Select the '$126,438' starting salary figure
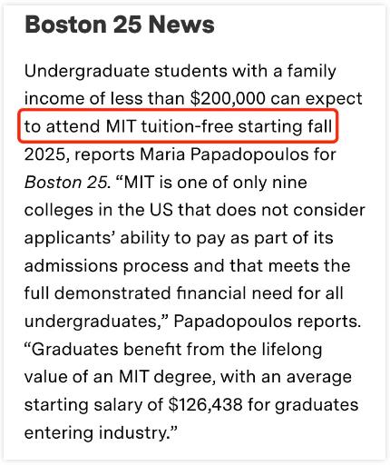This screenshot has width=390, height=466. [x=205, y=405]
